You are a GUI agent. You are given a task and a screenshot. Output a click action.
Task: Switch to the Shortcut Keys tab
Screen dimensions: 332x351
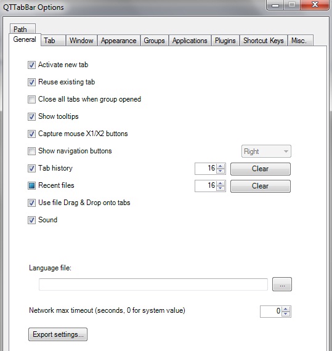pyautogui.click(x=264, y=41)
